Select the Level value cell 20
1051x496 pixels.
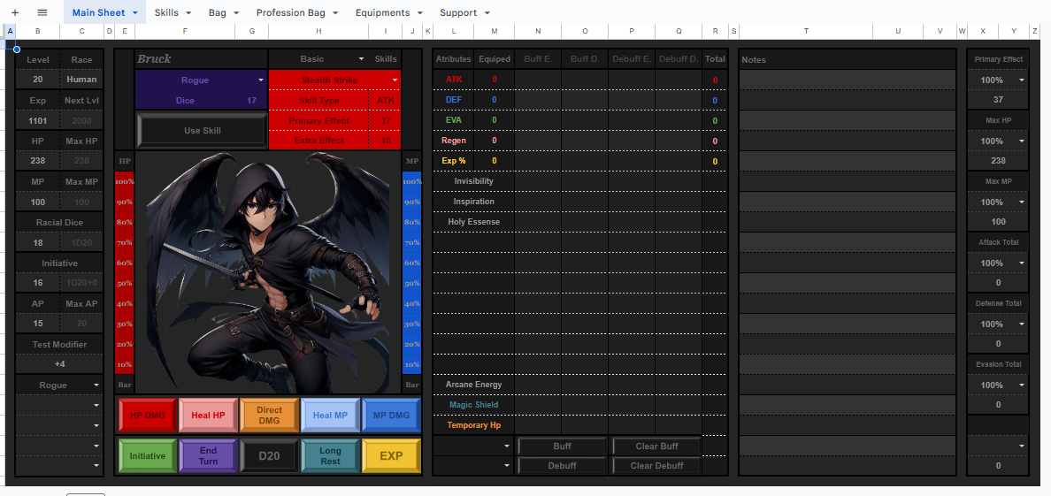[x=37, y=79]
